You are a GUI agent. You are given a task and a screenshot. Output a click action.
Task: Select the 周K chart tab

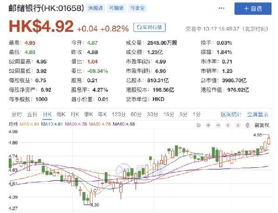tap(61, 115)
